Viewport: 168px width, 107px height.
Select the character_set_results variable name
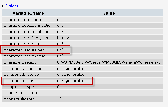(24, 44)
